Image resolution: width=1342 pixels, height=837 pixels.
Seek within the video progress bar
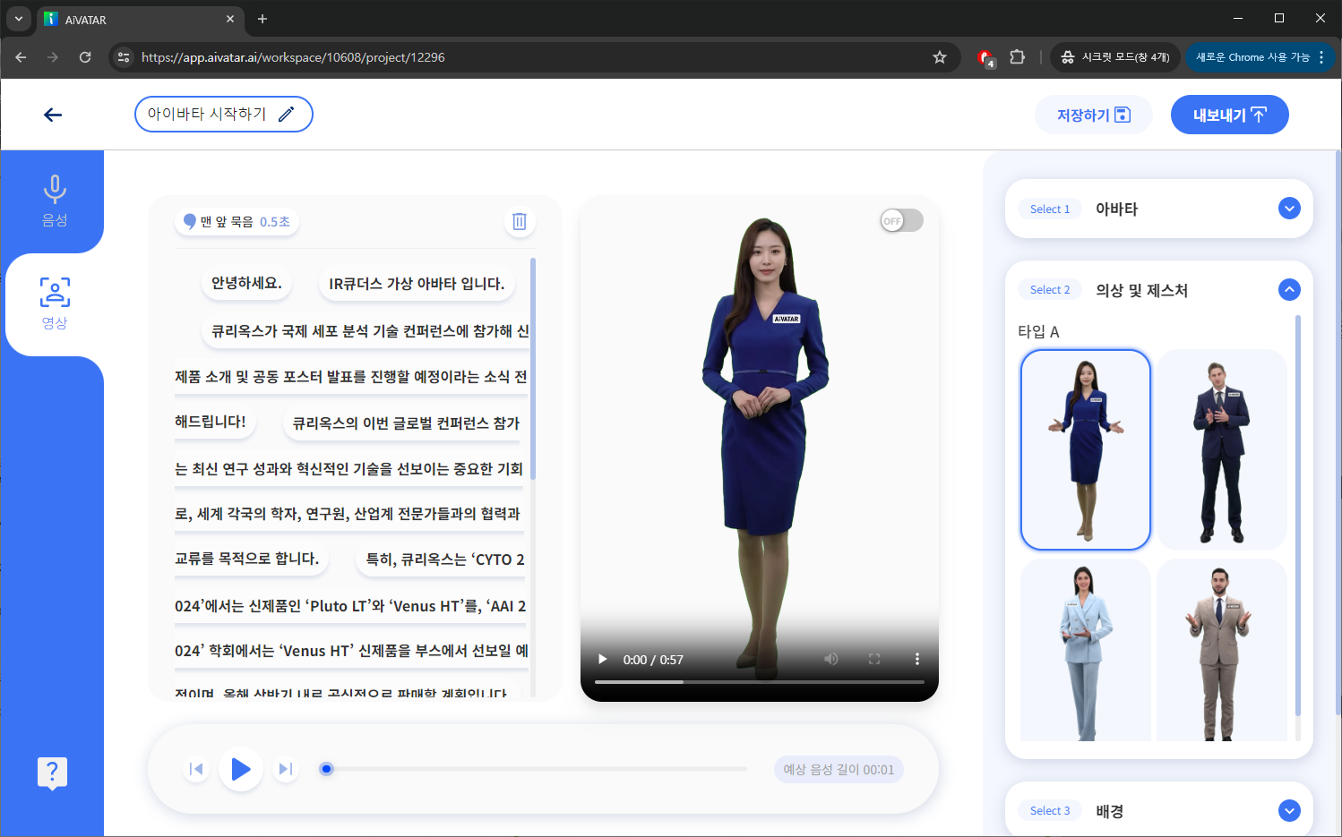(760, 682)
